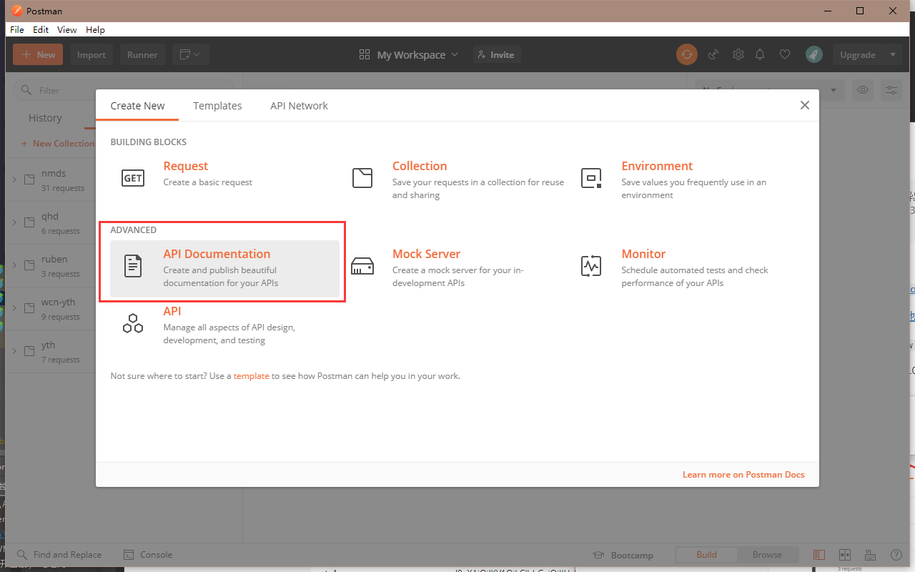Select the Request building block icon
The width and height of the screenshot is (915, 572).
[x=133, y=178]
